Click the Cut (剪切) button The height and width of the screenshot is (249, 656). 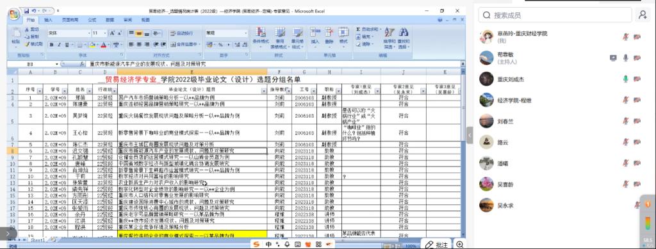32,29
